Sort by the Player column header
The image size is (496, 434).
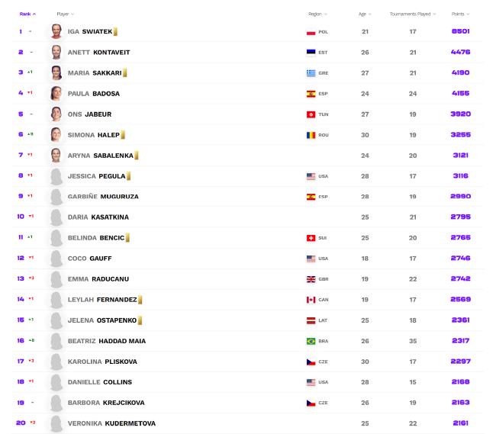pyautogui.click(x=65, y=14)
